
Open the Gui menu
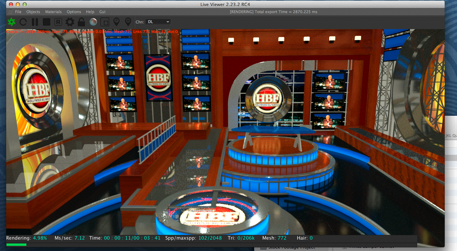102,12
